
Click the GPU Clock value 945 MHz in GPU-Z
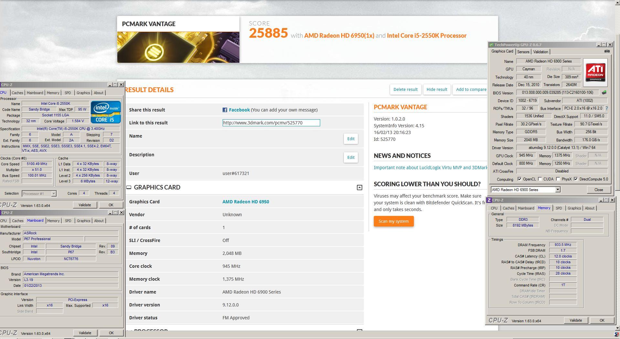526,156
